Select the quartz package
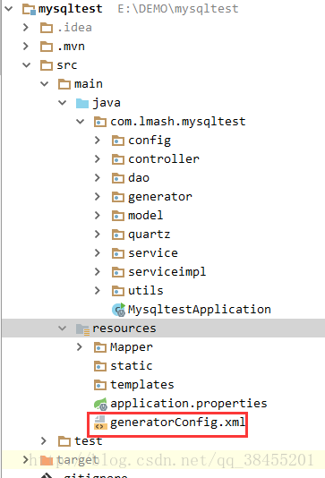This screenshot has width=325, height=478. point(150,235)
